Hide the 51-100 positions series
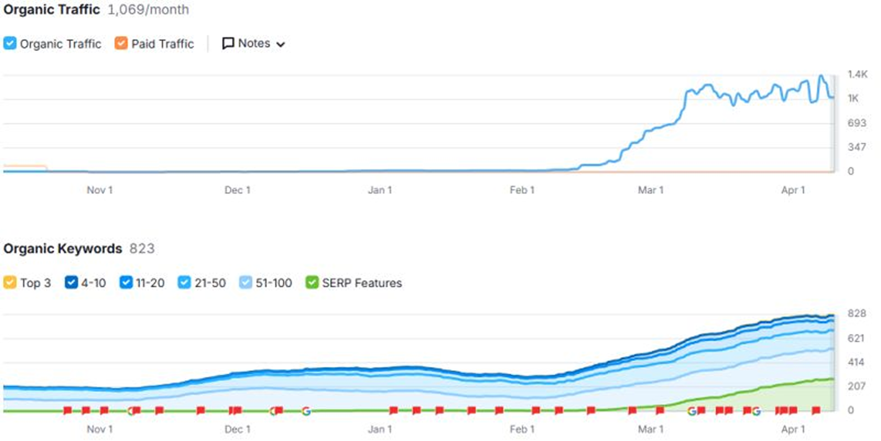Screen dimensions: 881x441 click(245, 282)
